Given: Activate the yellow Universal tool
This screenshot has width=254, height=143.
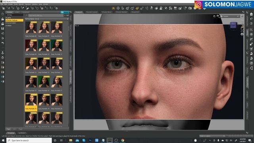Looking at the screenshot, I should click(x=137, y=8).
